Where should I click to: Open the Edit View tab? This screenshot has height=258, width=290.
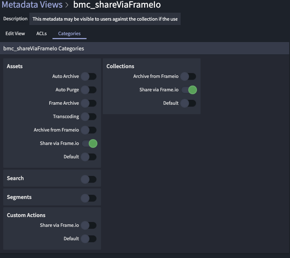click(x=15, y=33)
